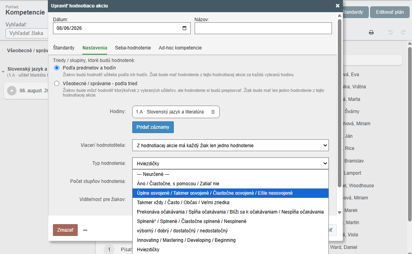412x254 pixels.
Task: Click the student name ending in Vrátna
Action: pyautogui.click(x=354, y=87)
